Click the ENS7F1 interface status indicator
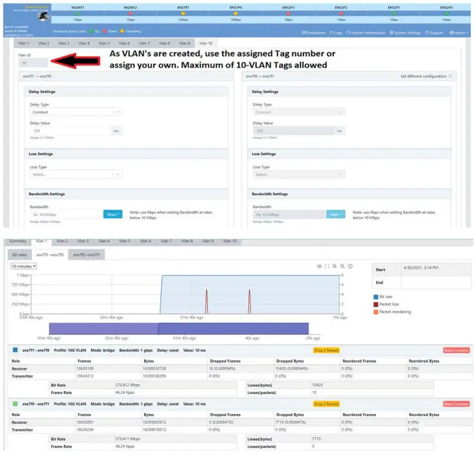 click(x=183, y=14)
